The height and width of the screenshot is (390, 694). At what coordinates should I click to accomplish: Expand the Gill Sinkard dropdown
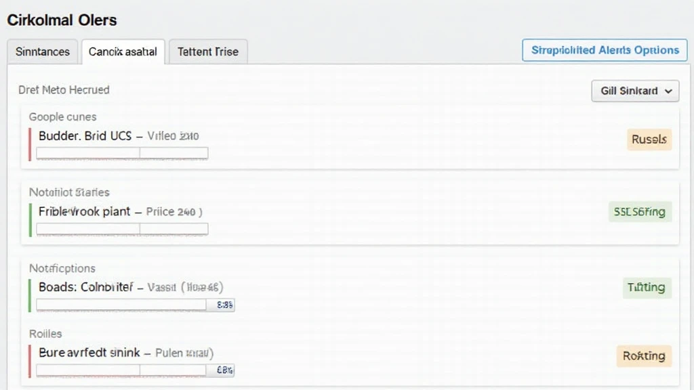coord(635,91)
